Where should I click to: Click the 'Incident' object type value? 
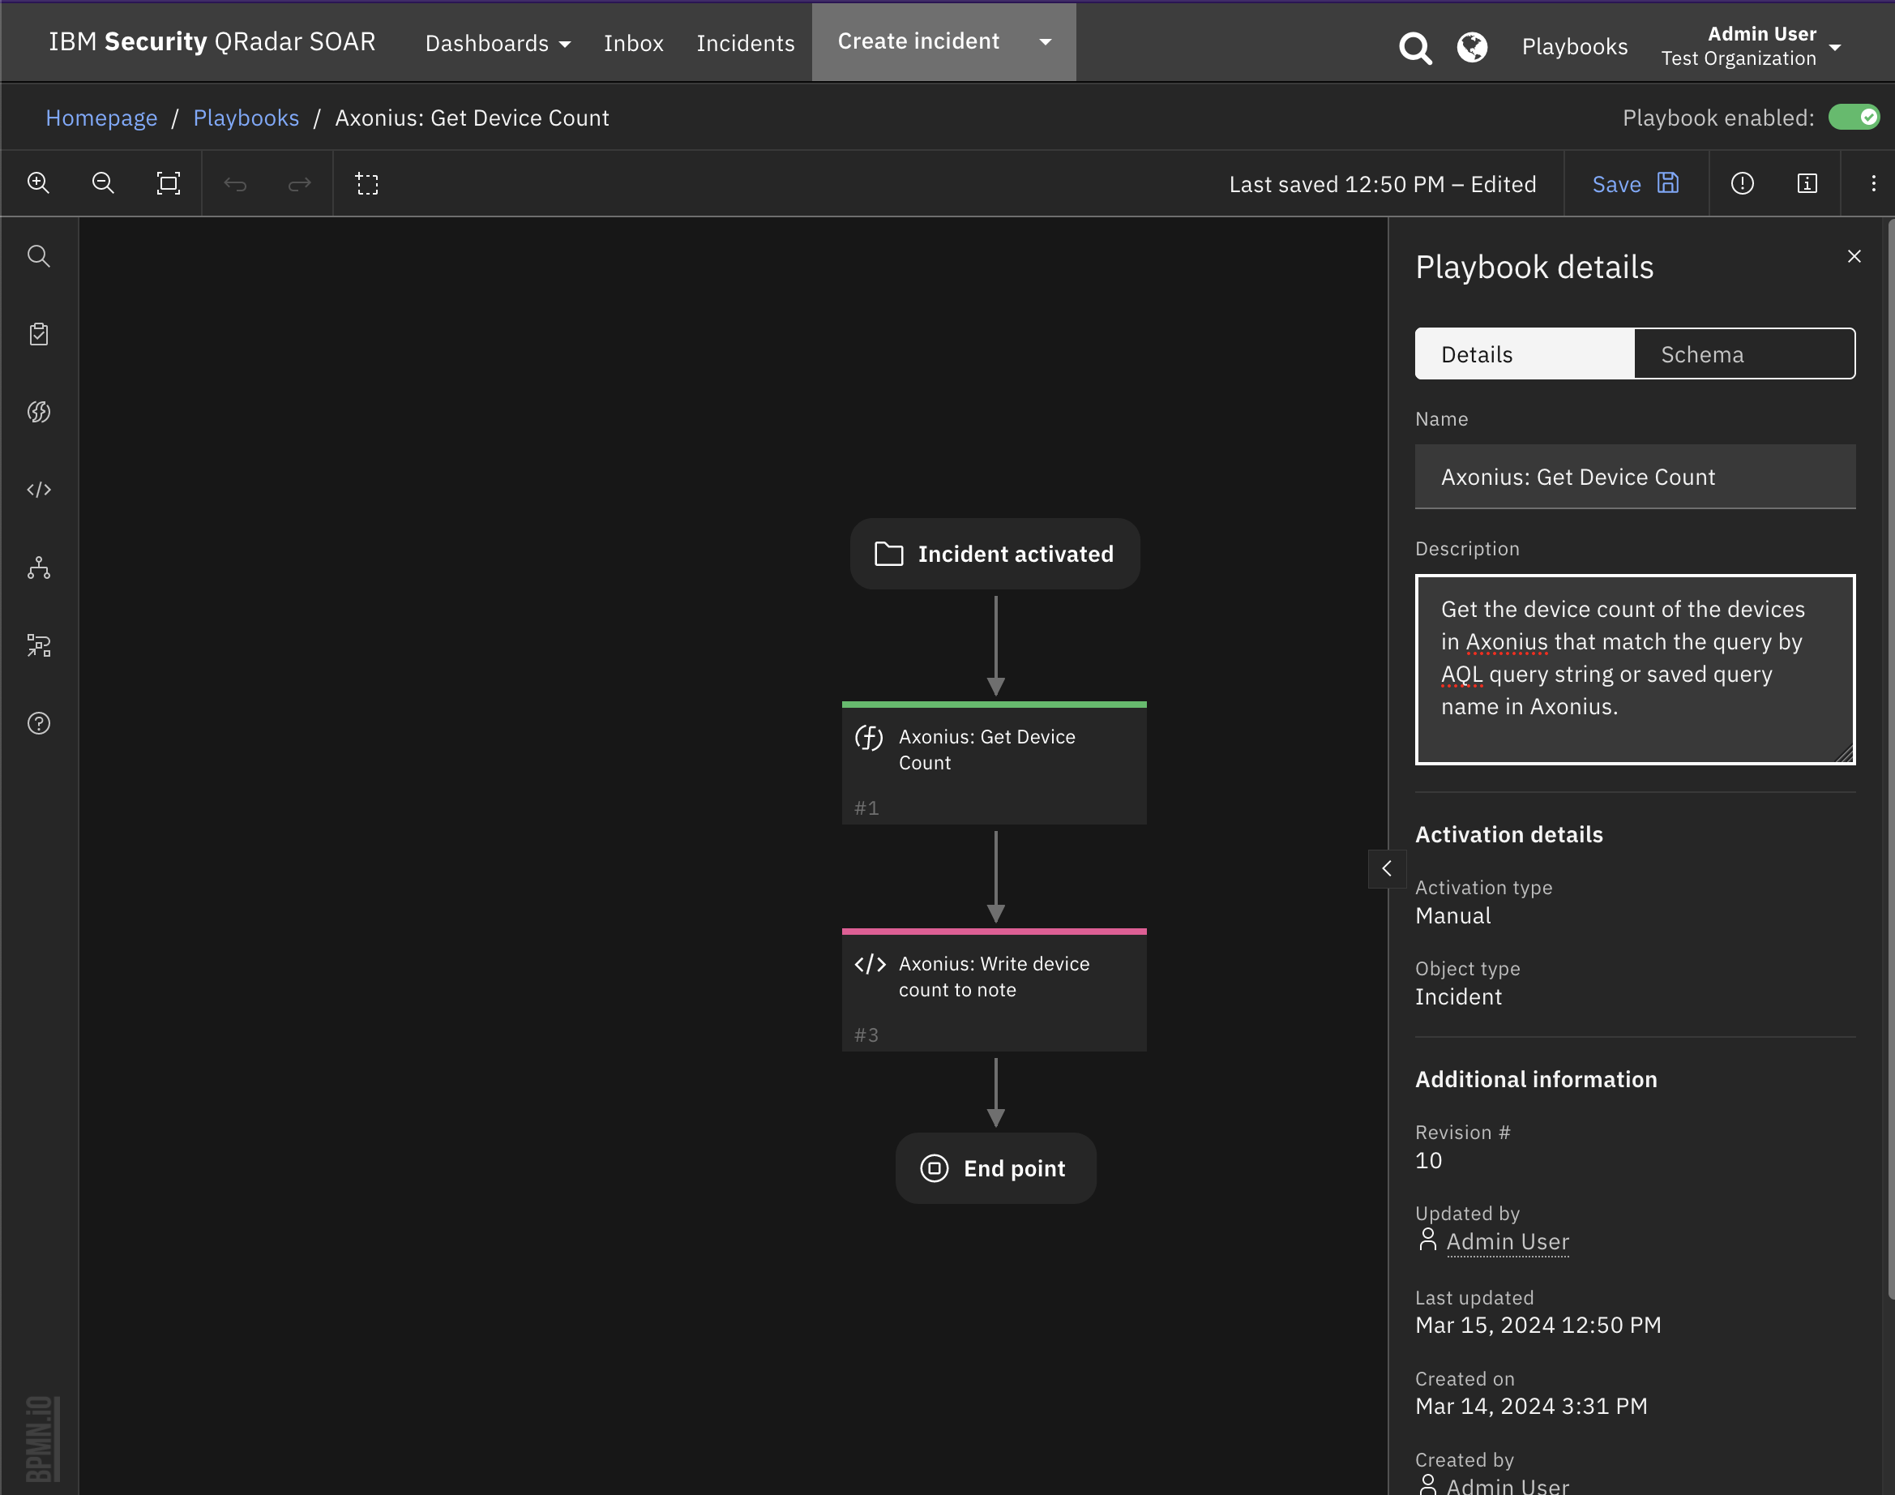[1458, 997]
